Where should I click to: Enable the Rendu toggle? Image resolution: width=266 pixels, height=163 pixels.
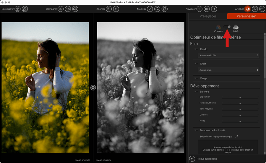point(196,49)
